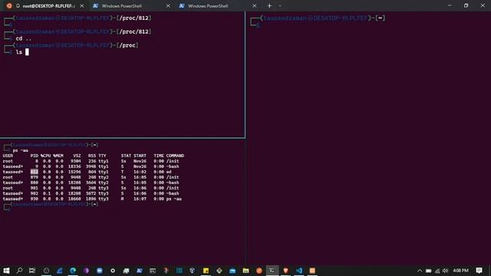
Task: Open the cube-shaped taskbar app icon
Action: point(193,271)
